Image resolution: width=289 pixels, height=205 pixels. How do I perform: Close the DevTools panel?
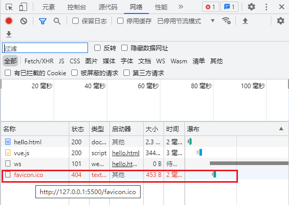(282, 7)
